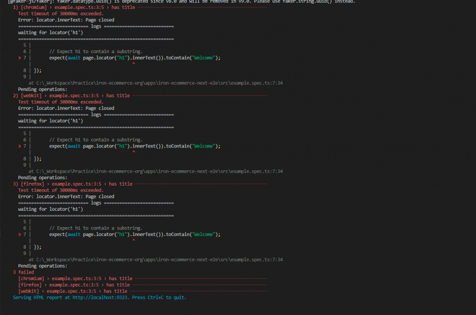Click '[webkit] › example.spec.ts:3:5' in failed summary

pos(57,291)
